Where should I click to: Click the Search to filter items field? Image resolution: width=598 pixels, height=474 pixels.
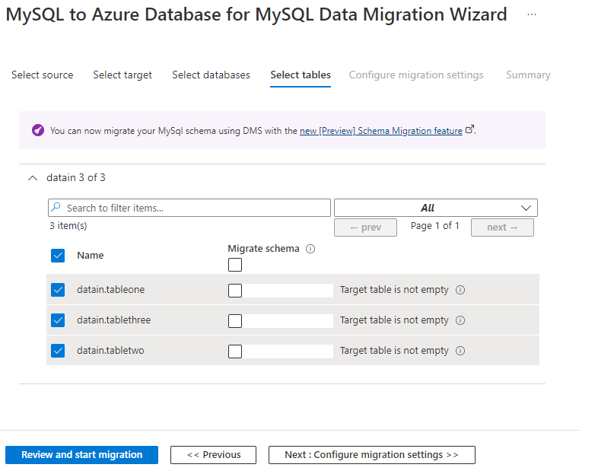pyautogui.click(x=194, y=208)
